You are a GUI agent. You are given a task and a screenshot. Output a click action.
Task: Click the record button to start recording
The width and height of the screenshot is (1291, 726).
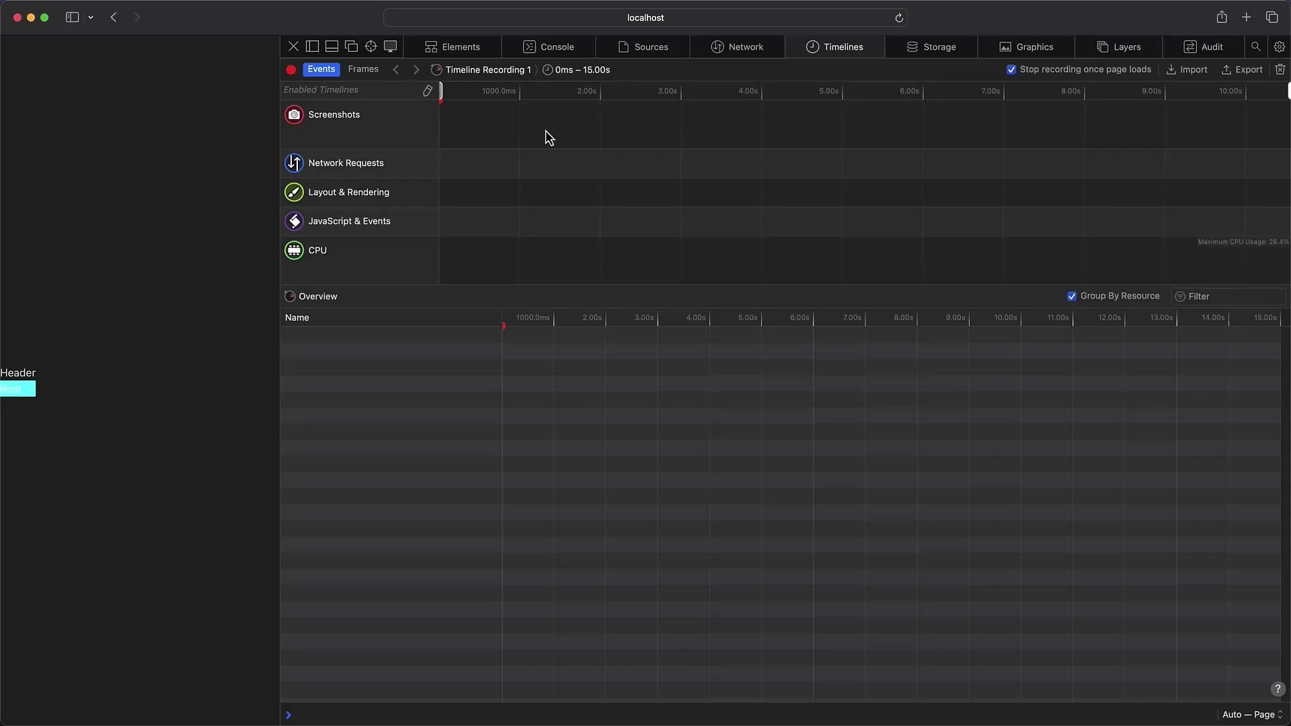(x=290, y=69)
